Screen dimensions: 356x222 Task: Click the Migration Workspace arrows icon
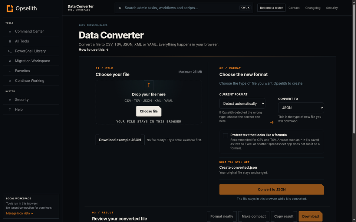click(10, 61)
